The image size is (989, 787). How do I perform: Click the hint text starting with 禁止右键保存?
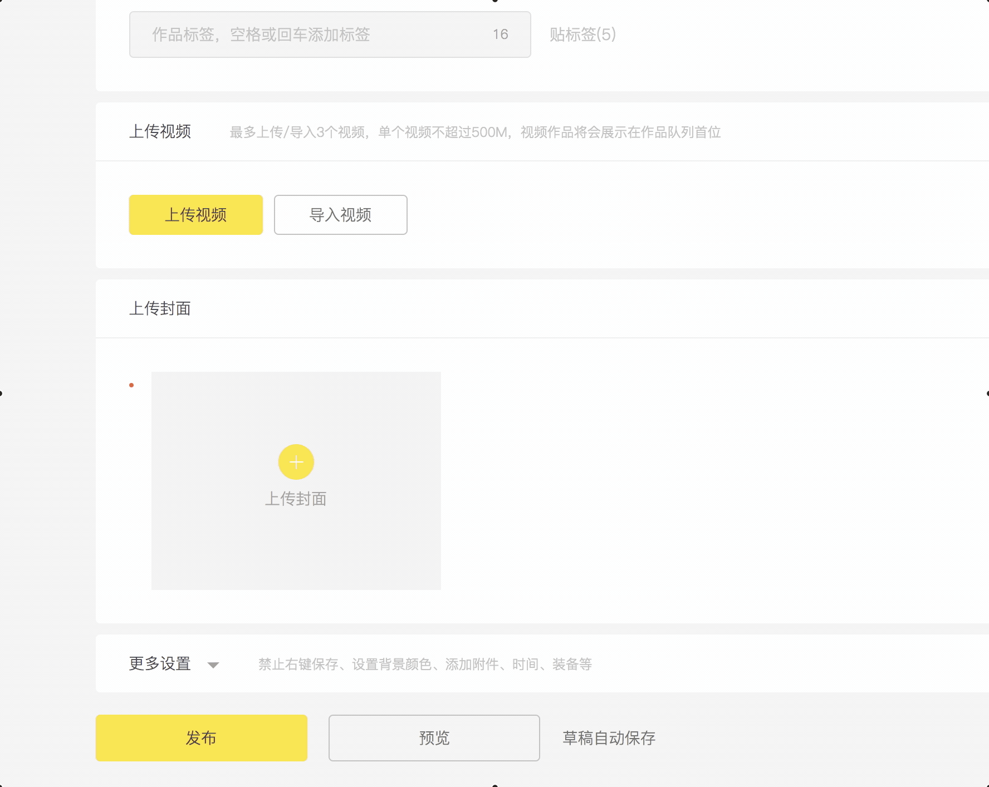point(425,664)
